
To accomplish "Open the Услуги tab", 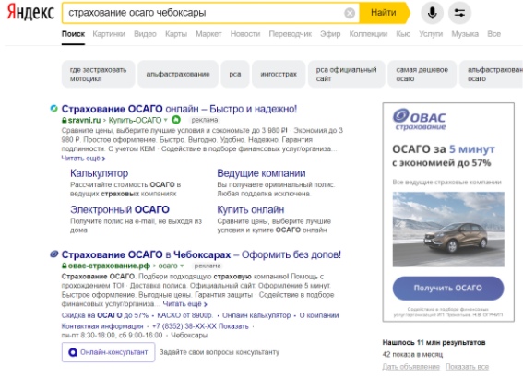I will [x=431, y=34].
